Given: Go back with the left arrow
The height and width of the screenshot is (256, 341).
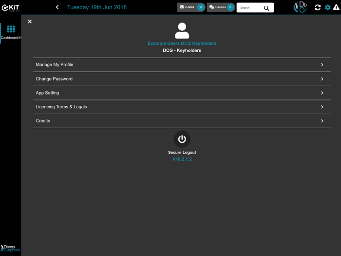Looking at the screenshot, I should point(57,7).
